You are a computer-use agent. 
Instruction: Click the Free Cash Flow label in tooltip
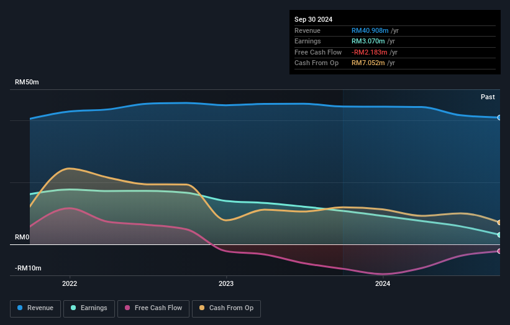click(318, 52)
